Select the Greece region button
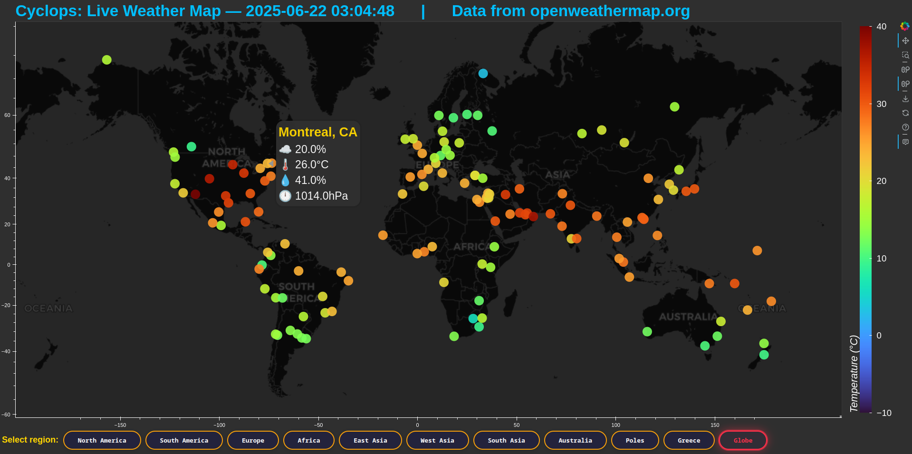Screen dimensions: 912x454 [689, 440]
